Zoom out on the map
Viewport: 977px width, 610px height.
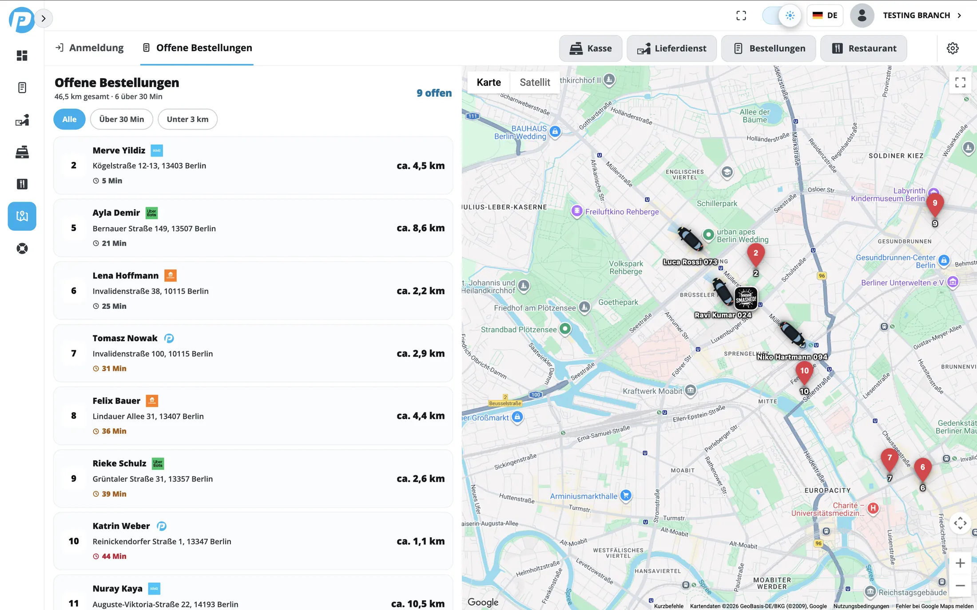coord(960,586)
